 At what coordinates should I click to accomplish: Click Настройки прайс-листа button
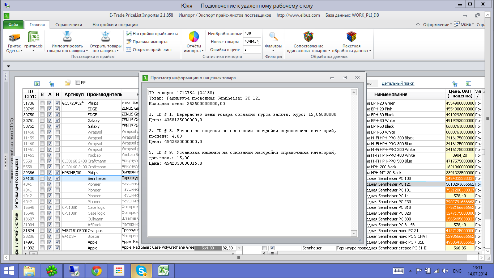pyautogui.click(x=152, y=34)
